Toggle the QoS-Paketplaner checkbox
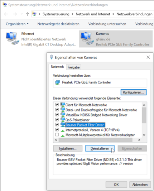This screenshot has height=191, width=154. (57, 119)
